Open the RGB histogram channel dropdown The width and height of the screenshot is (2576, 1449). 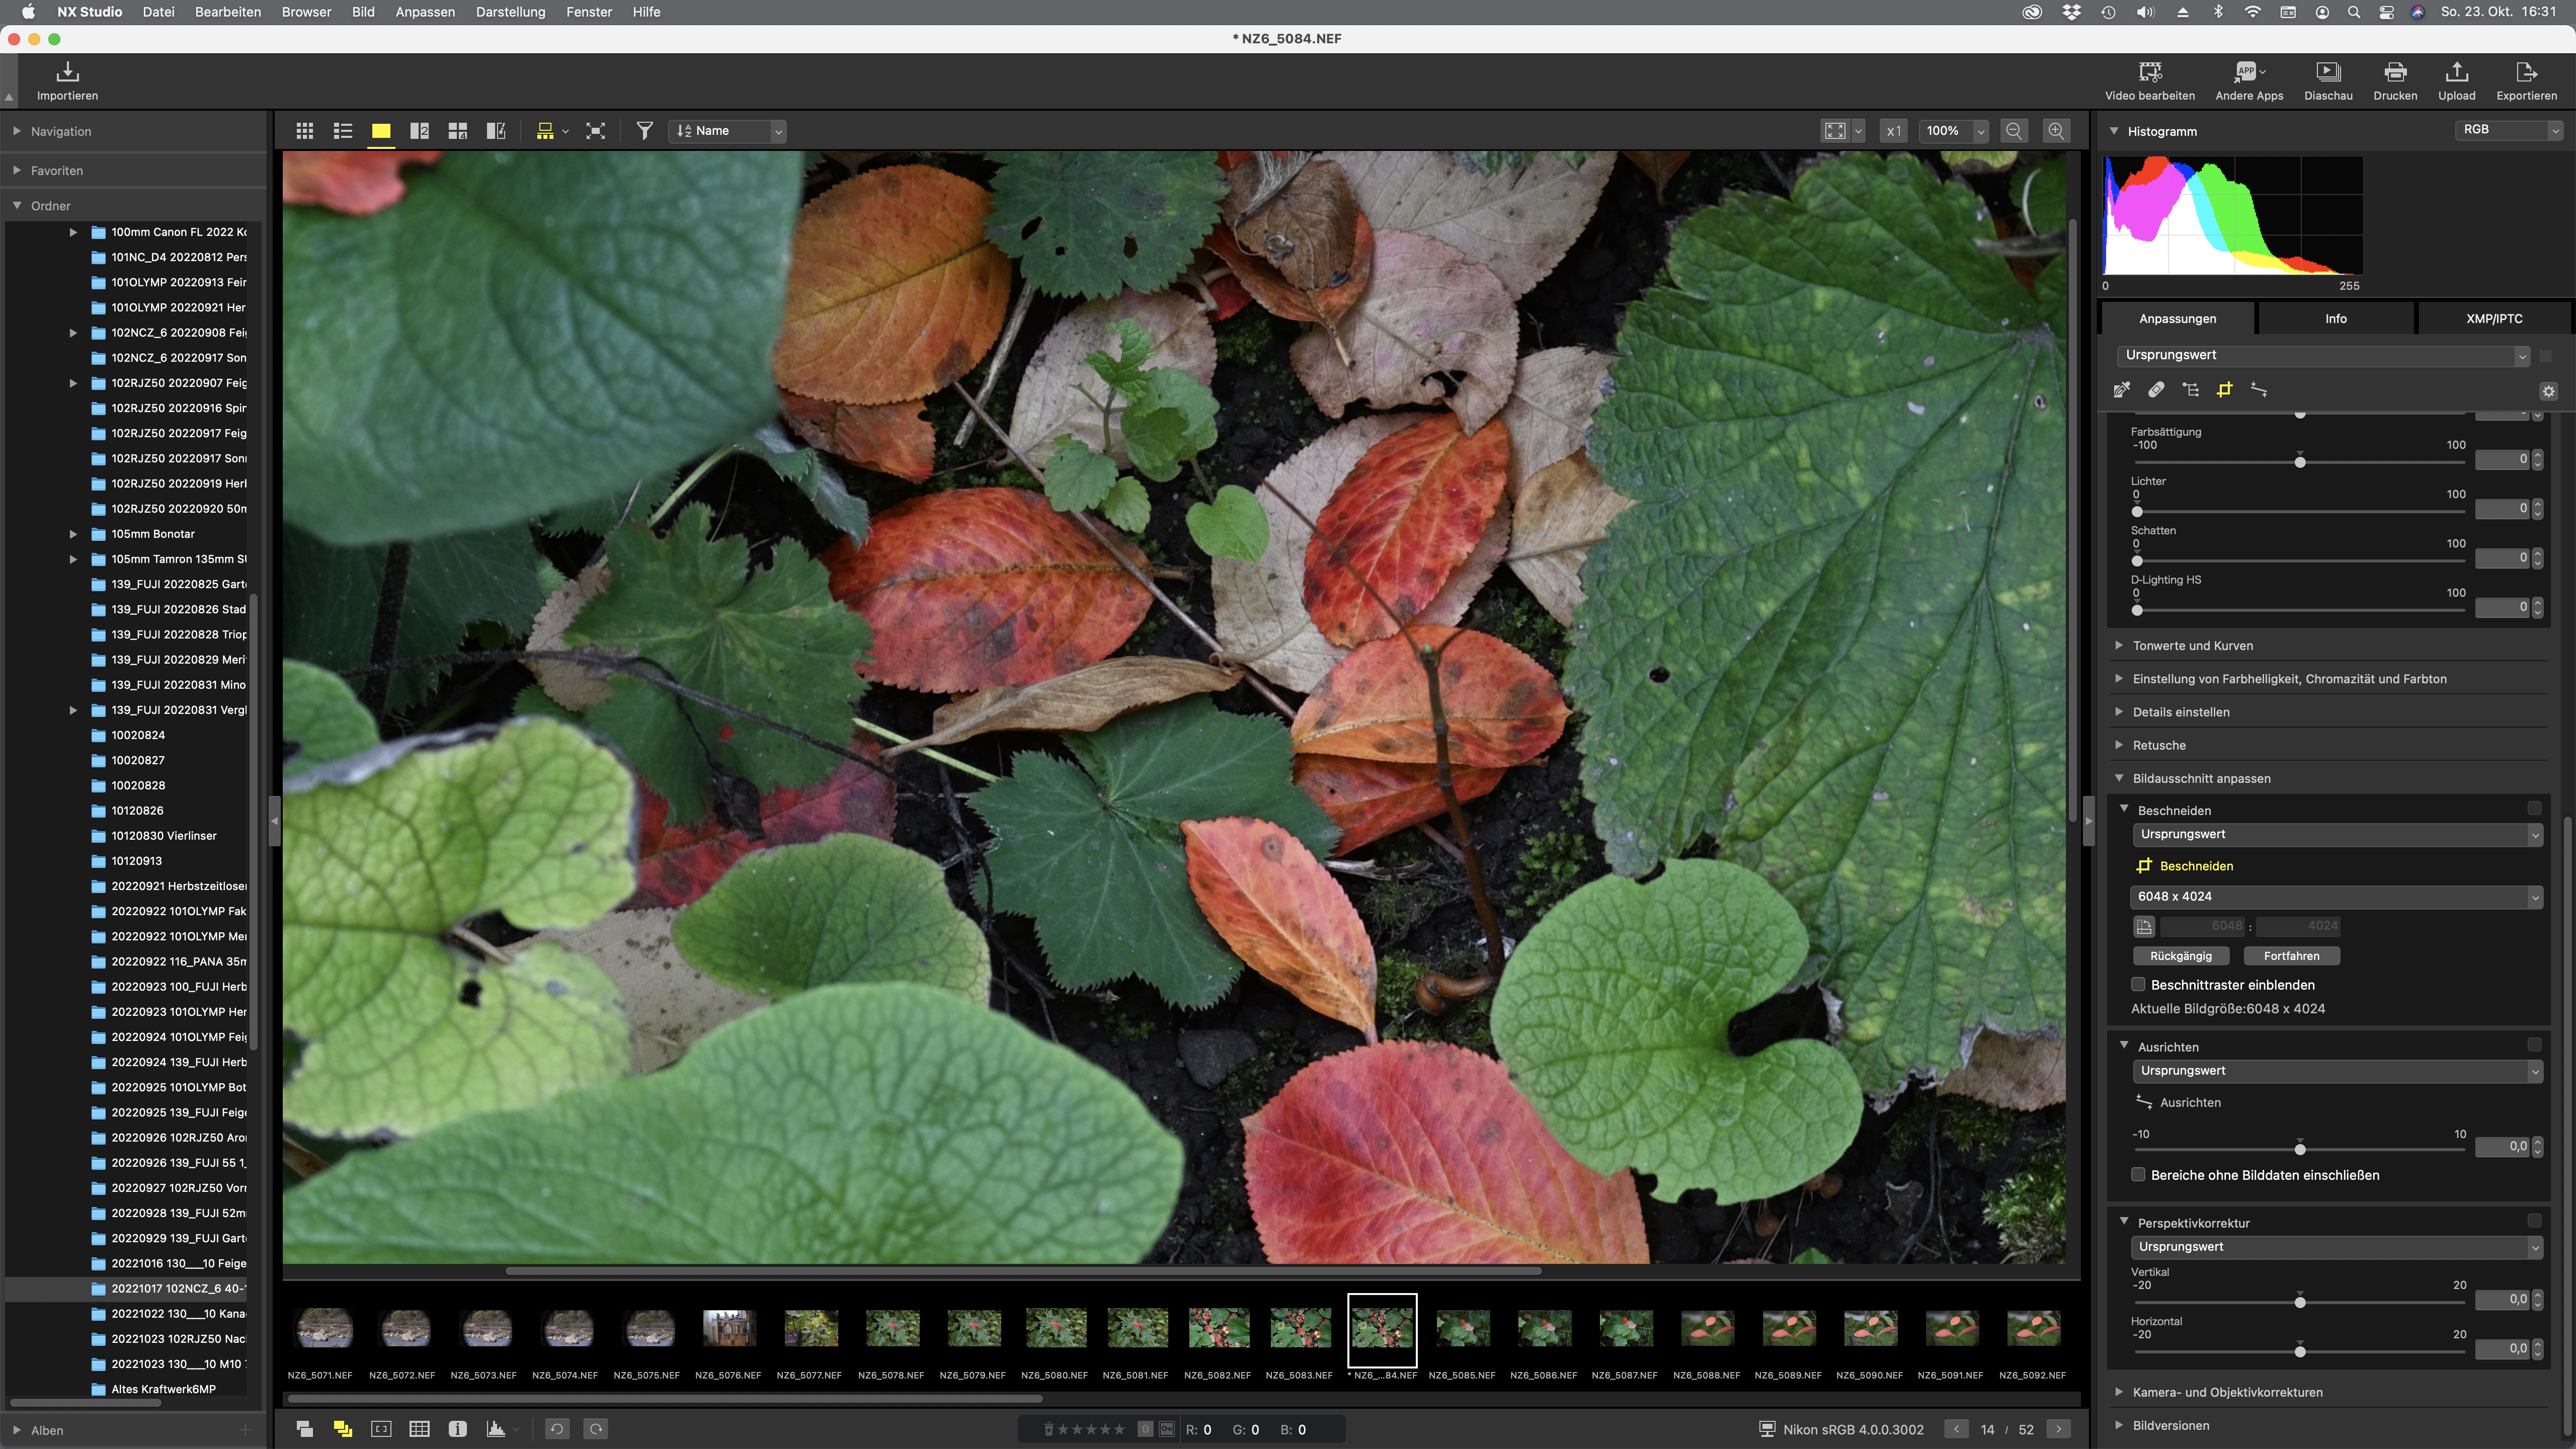[2510, 130]
